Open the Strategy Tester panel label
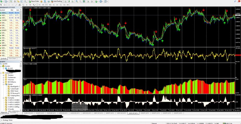241x124 pixels. (x=8, y=120)
